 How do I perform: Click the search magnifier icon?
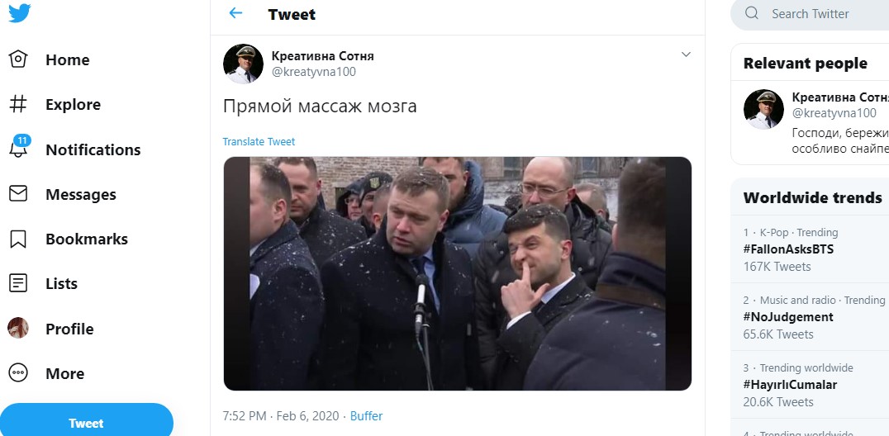coord(752,13)
